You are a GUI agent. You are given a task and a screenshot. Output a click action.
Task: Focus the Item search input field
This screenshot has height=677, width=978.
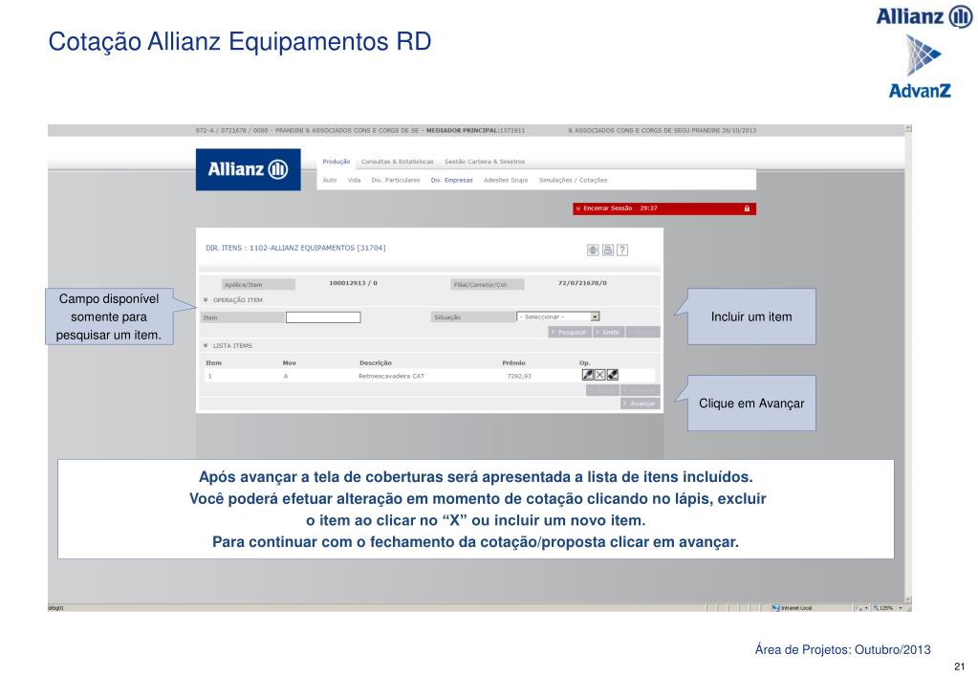tap(323, 317)
